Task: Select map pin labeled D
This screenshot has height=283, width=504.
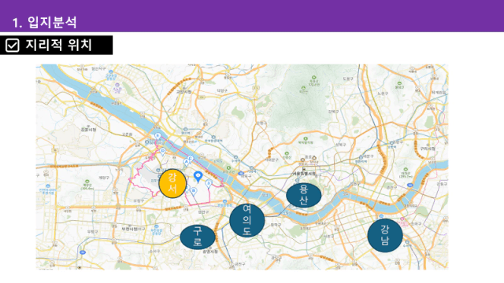Action: coord(163,152)
